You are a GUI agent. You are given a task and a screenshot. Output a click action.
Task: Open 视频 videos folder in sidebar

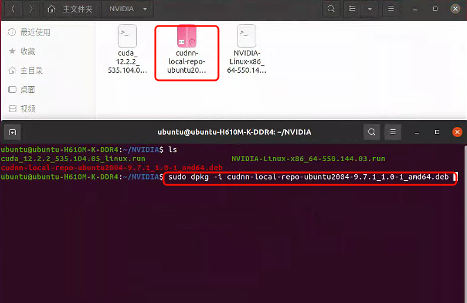(x=28, y=109)
